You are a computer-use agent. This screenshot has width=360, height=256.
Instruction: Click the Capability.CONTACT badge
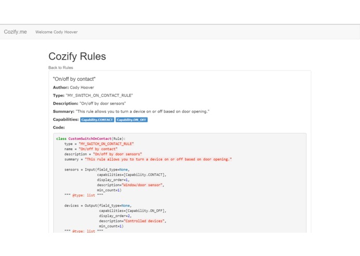point(97,120)
